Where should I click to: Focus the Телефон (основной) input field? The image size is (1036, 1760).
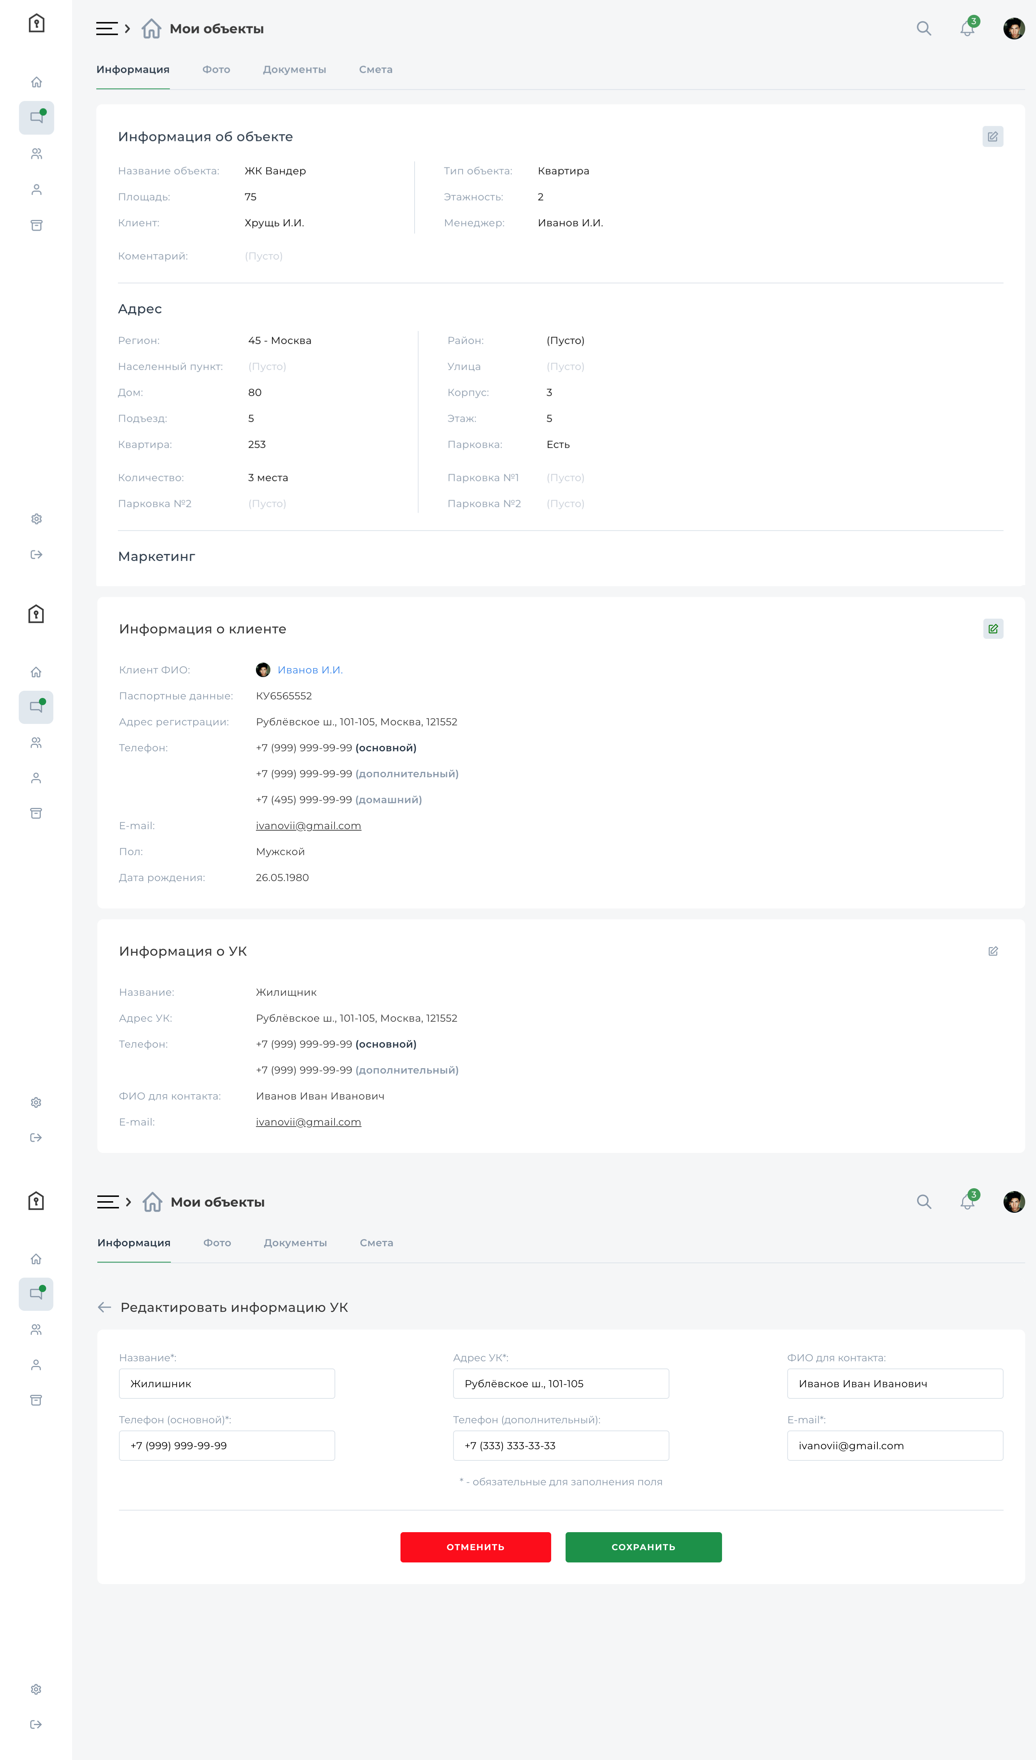pyautogui.click(x=227, y=1446)
